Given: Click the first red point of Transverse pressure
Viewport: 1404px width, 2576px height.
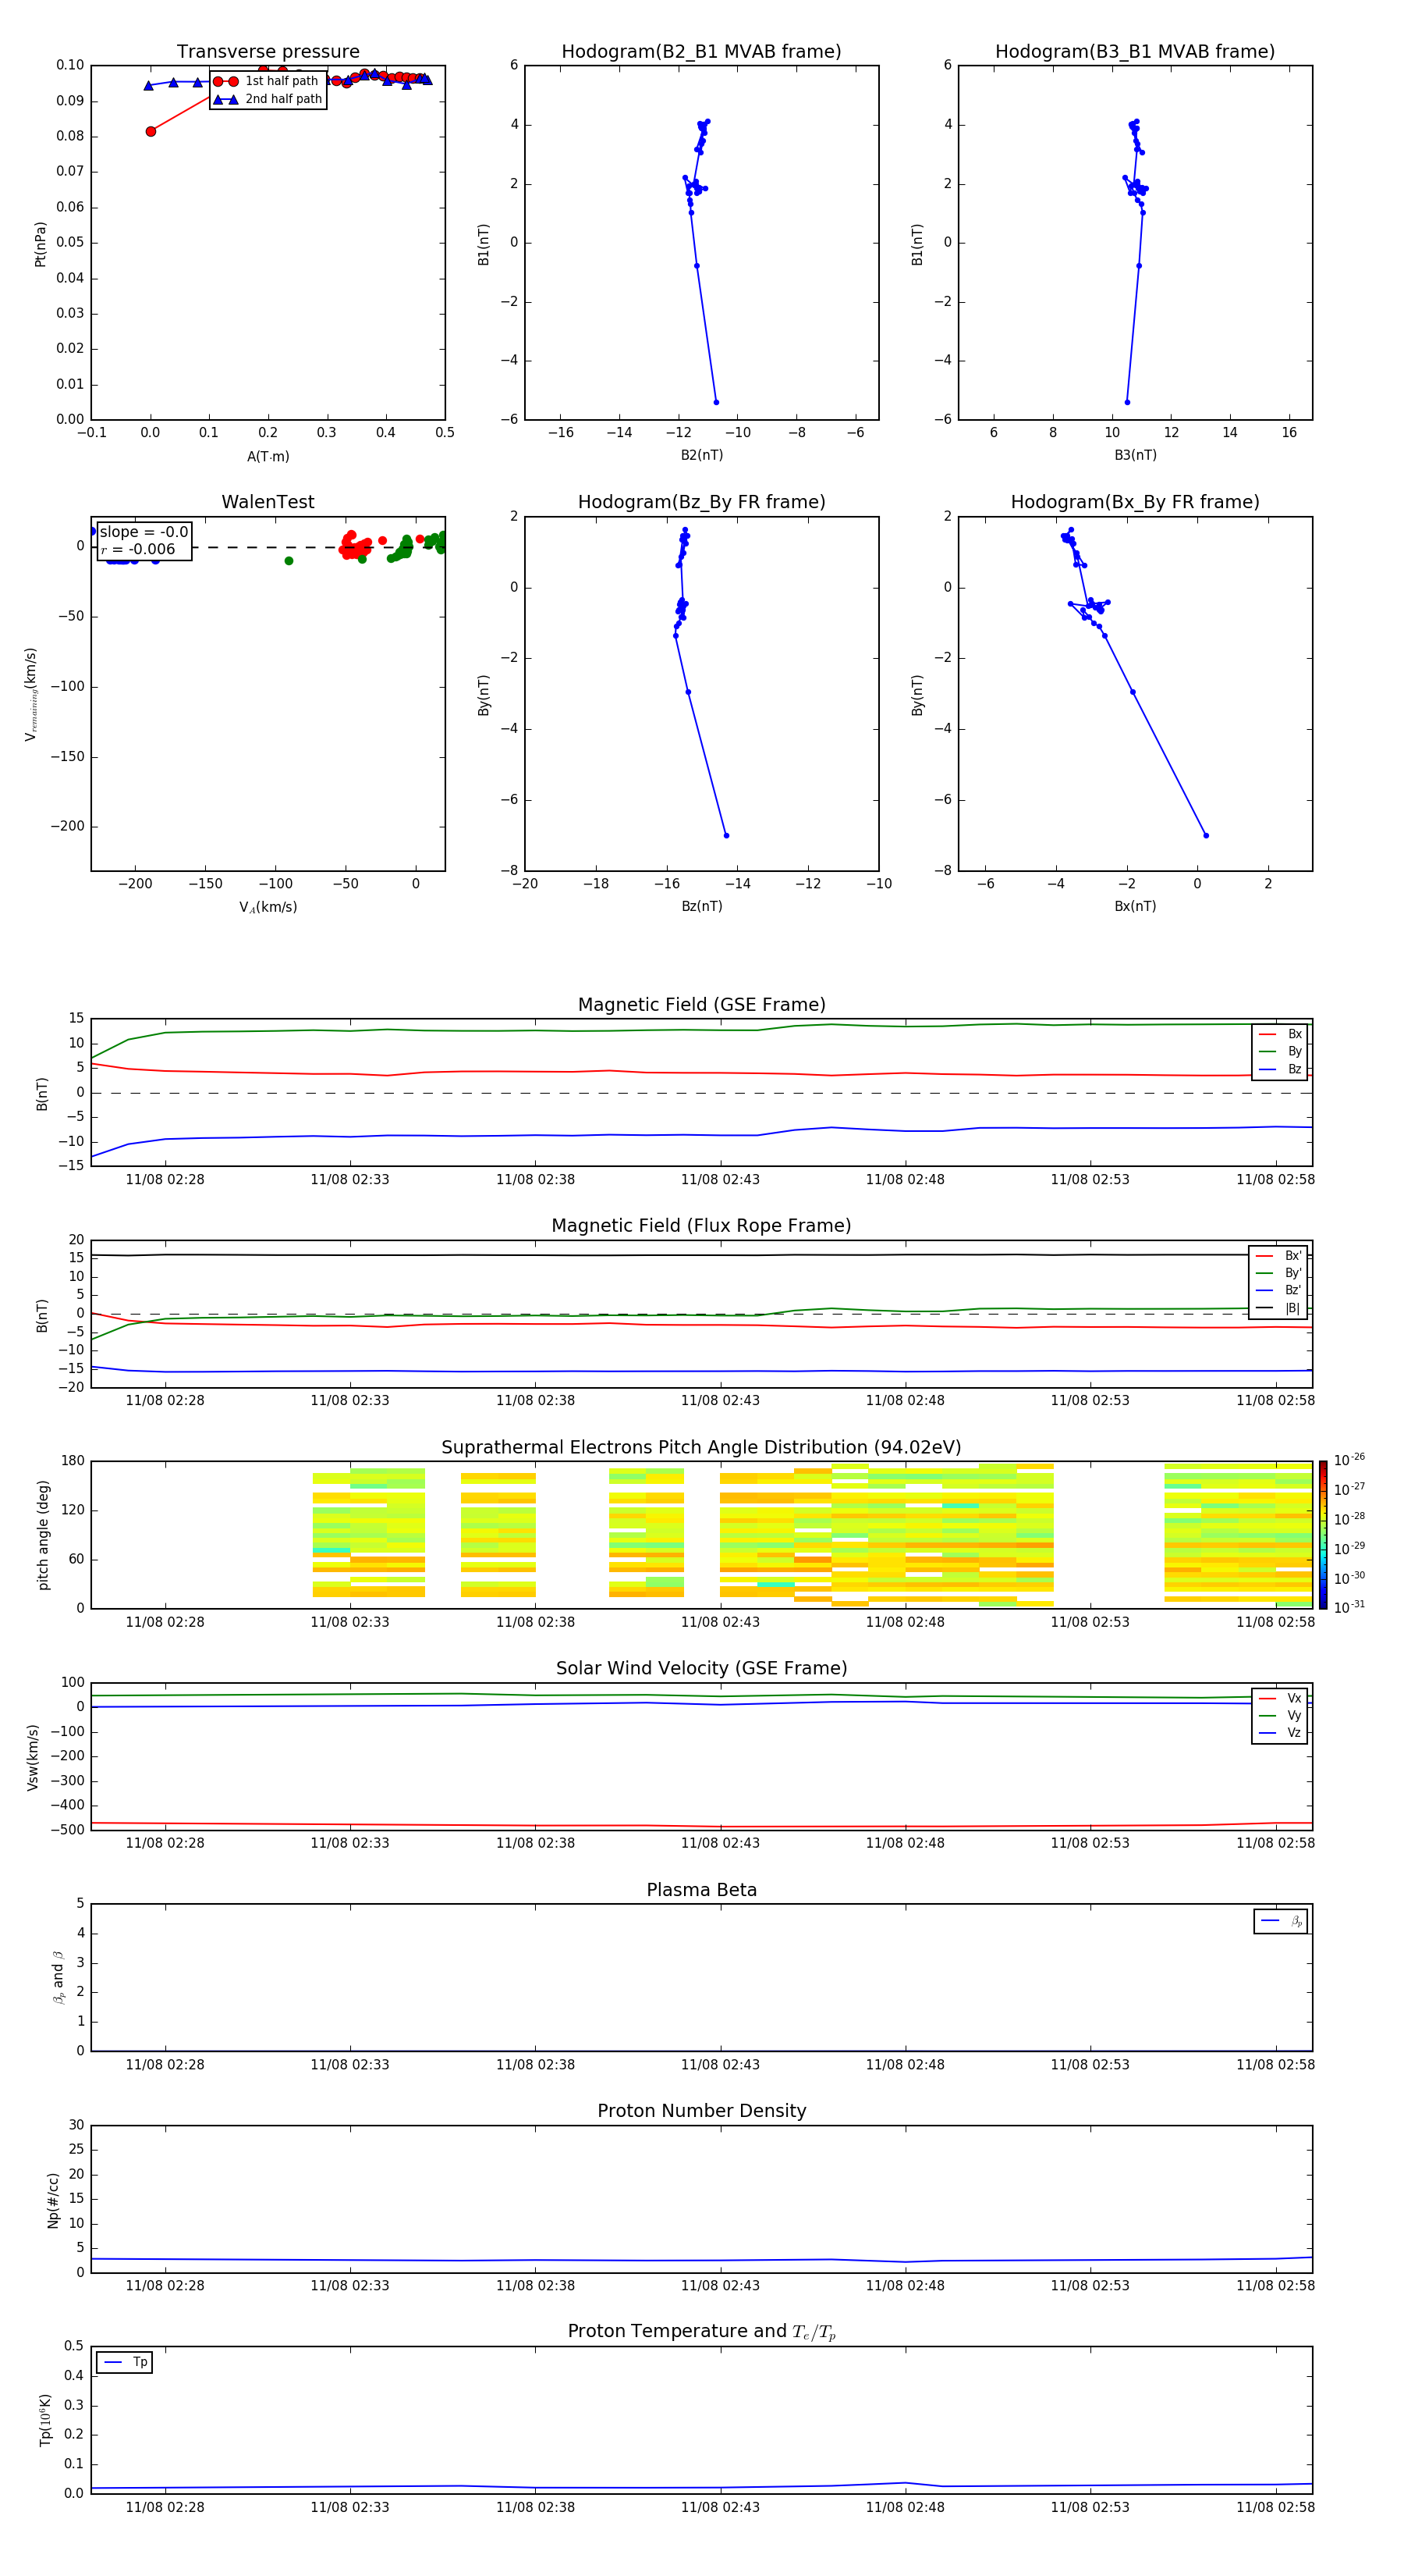Looking at the screenshot, I should (151, 131).
